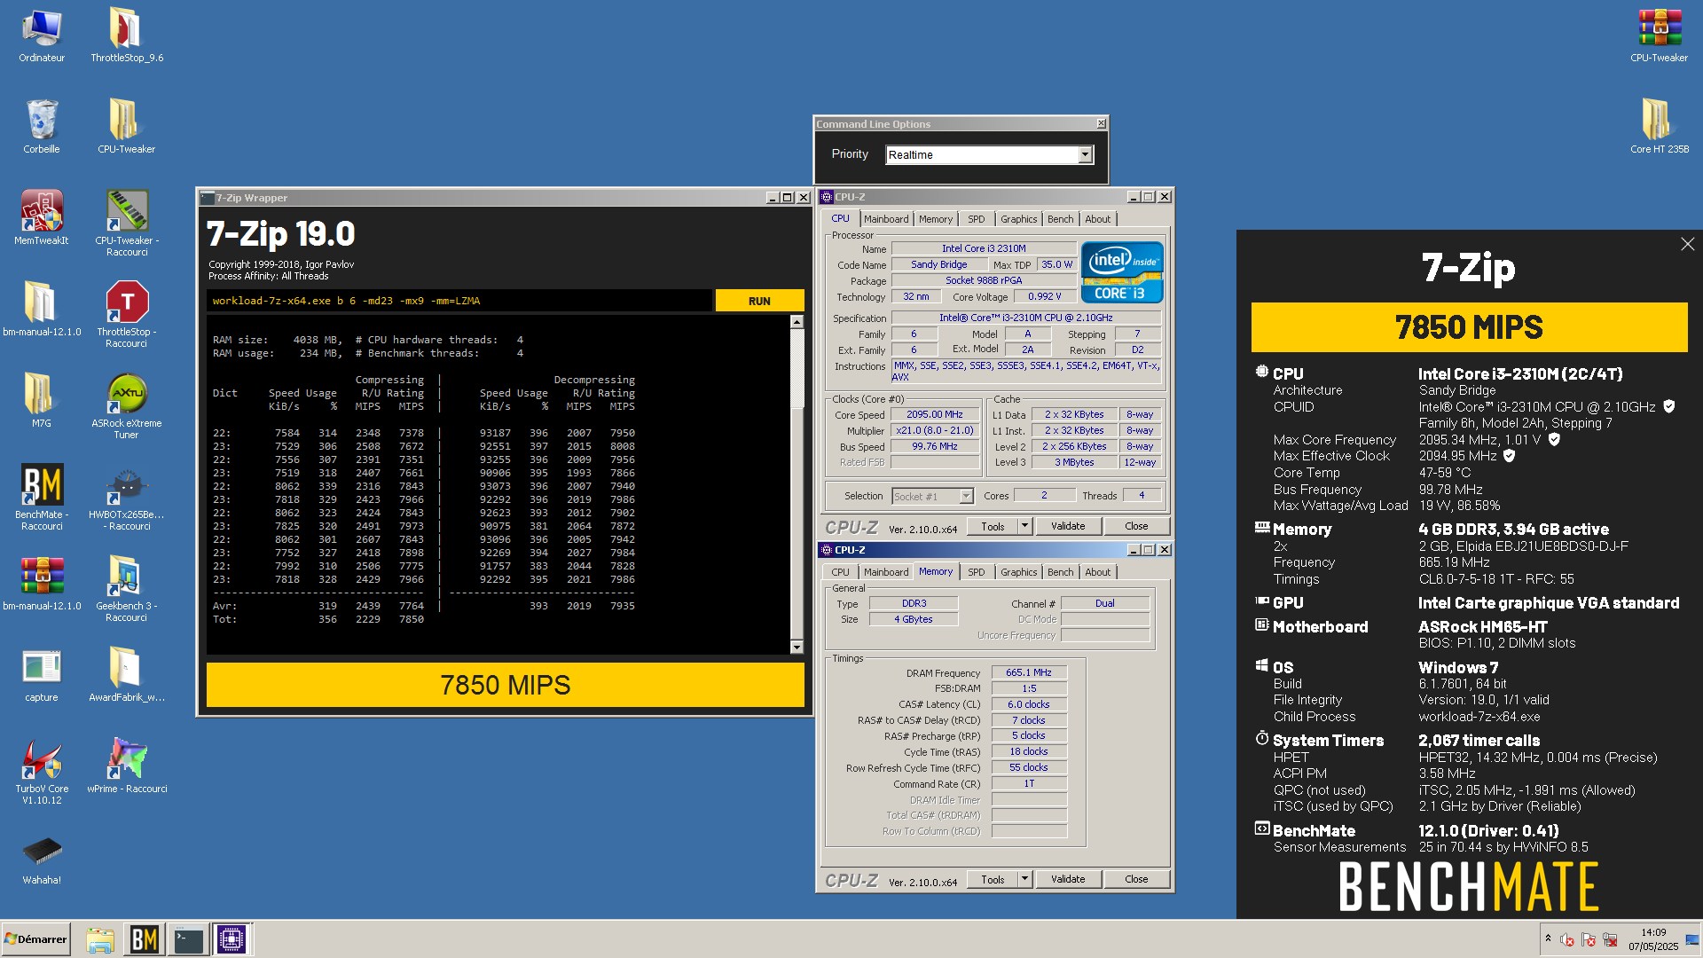Click Close in upper CPU-Z window
The width and height of the screenshot is (1703, 958).
pos(1136,526)
